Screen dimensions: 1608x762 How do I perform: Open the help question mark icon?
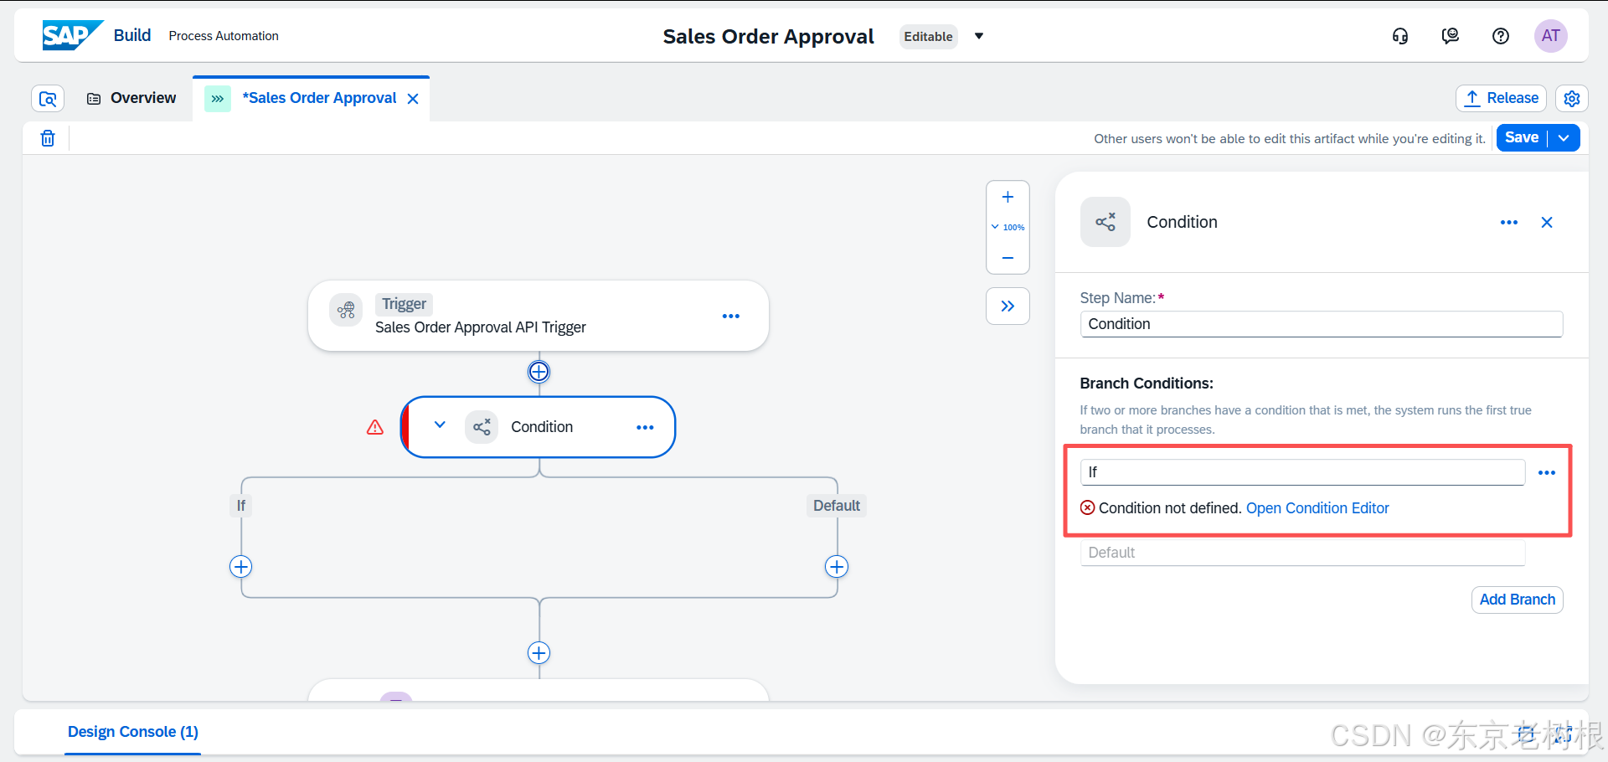pyautogui.click(x=1501, y=36)
